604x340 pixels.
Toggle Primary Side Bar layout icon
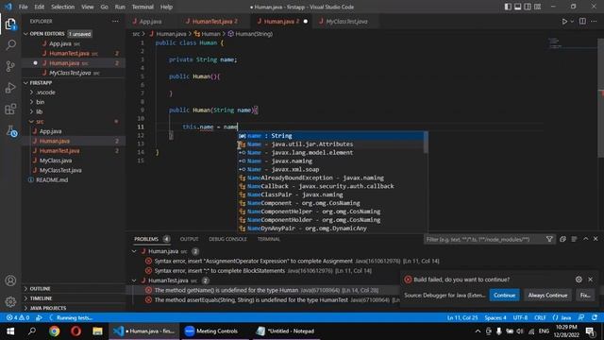[x=508, y=7]
